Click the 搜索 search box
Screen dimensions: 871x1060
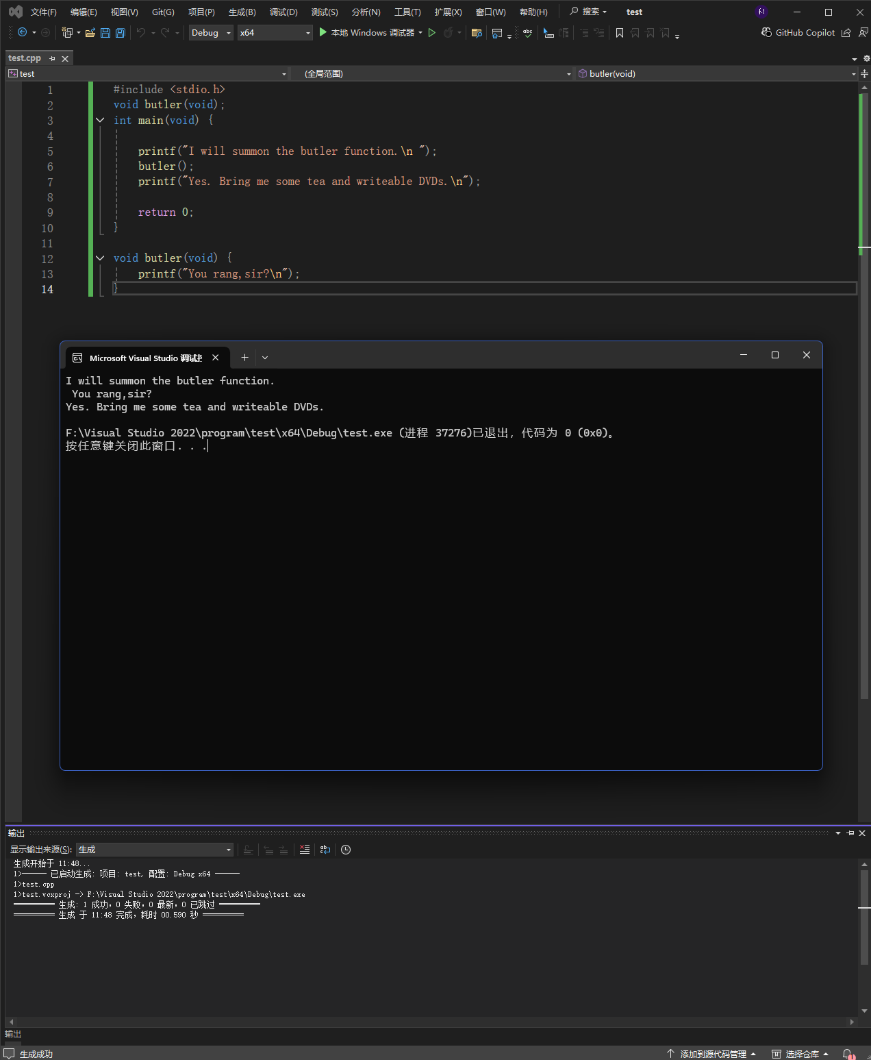coord(589,12)
